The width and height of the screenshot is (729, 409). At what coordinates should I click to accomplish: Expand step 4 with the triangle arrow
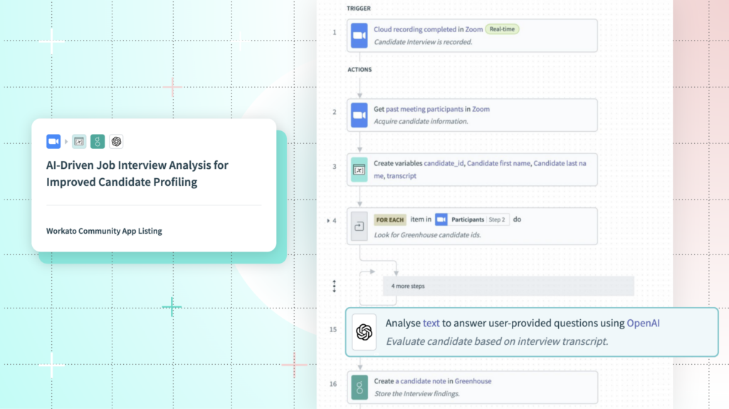328,221
